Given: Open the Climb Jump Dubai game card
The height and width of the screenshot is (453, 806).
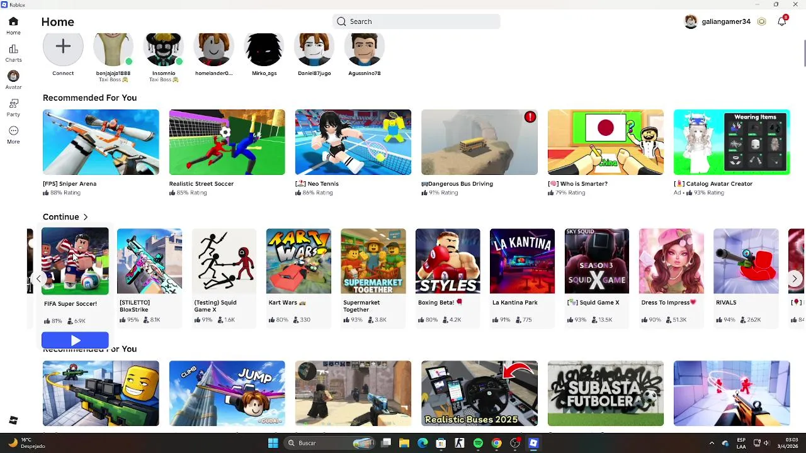Looking at the screenshot, I should point(227,393).
